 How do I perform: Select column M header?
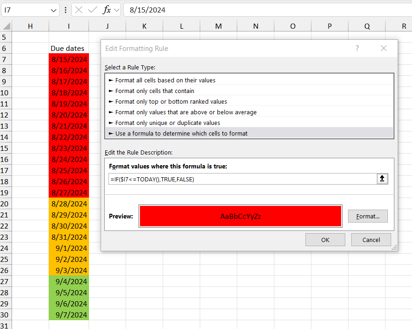click(218, 26)
